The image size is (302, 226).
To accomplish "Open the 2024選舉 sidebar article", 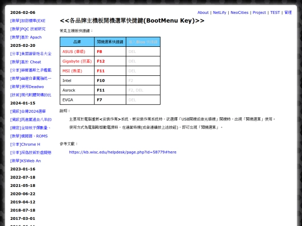I will click(x=28, y=112).
